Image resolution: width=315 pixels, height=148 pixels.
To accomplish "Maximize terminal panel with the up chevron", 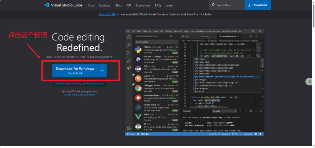I will (256, 111).
